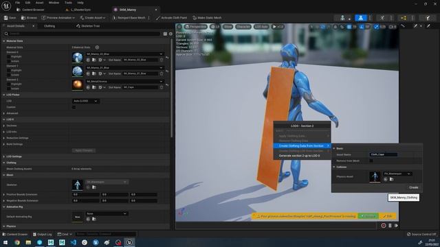
Task: Toggle Highlight checkbox for Element 0
Action: [x=8, y=56]
